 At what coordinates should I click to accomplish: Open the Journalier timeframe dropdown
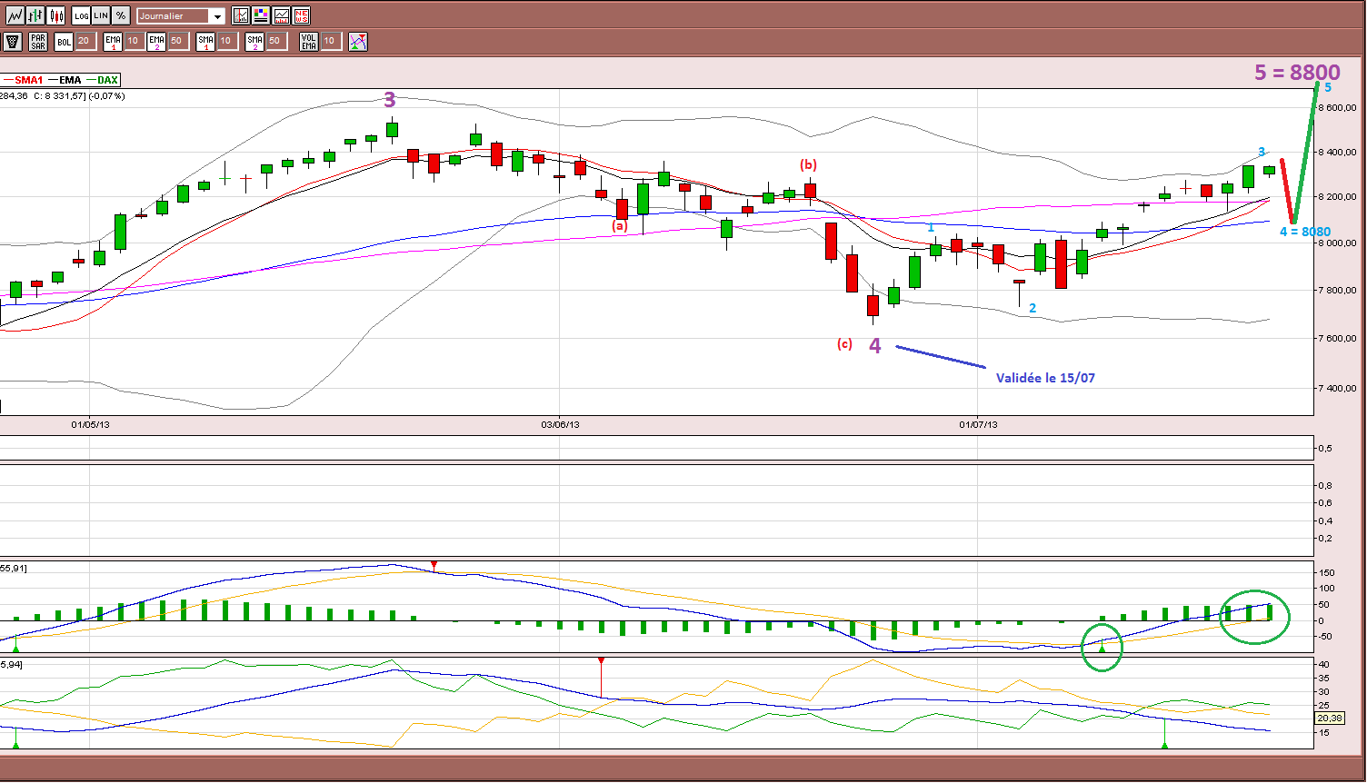[x=181, y=16]
